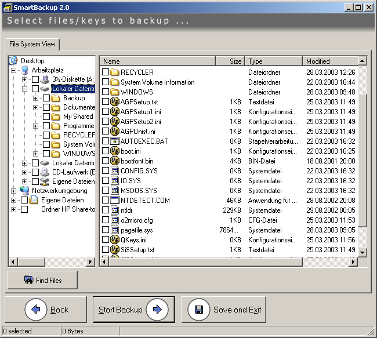The height and width of the screenshot is (338, 377).
Task: Go Back to previous step
Action: [x=46, y=310]
